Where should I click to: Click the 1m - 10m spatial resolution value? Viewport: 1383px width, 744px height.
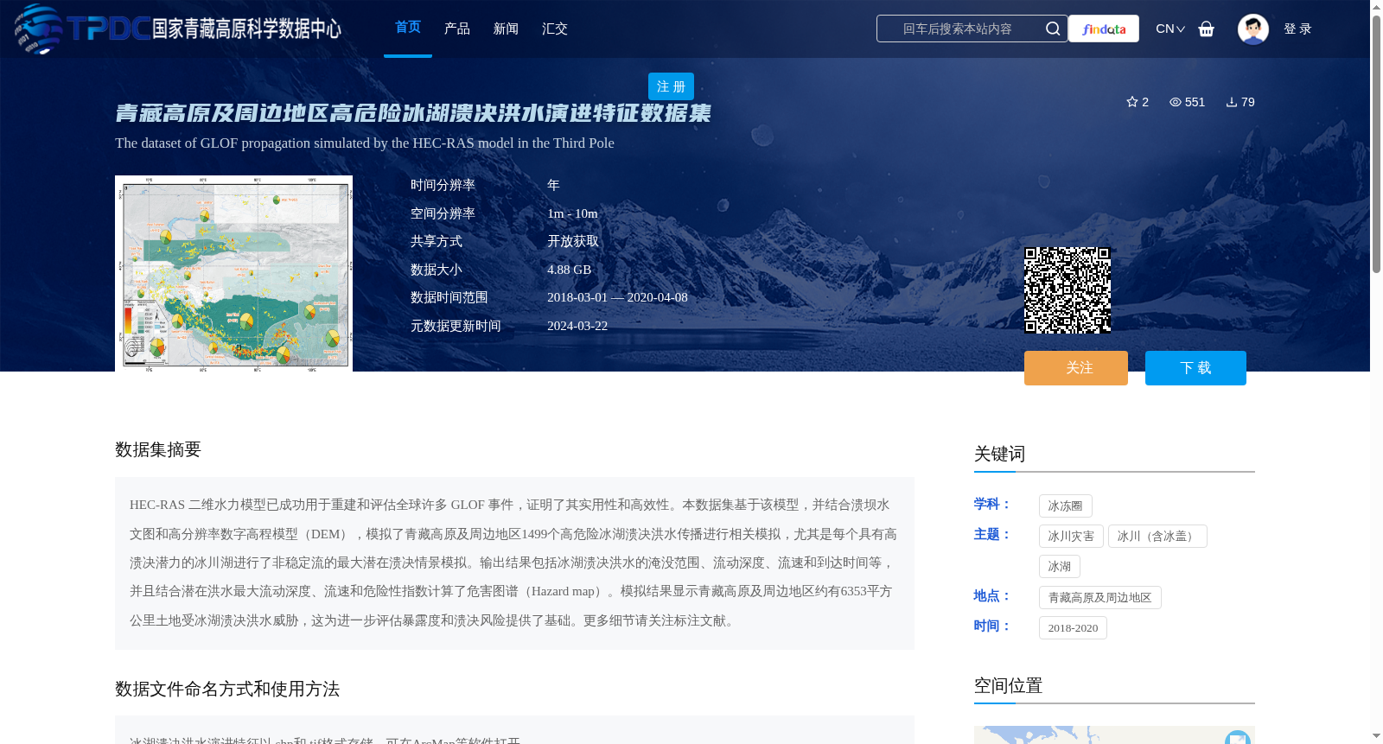coord(572,213)
